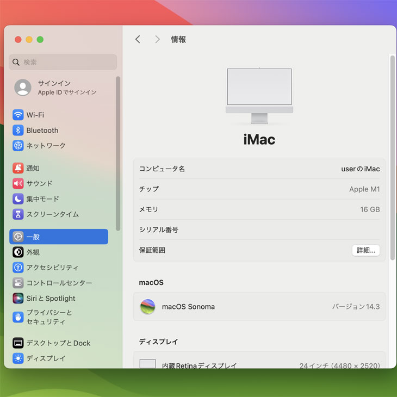Close the settings window red button
This screenshot has width=397, height=397.
18,40
